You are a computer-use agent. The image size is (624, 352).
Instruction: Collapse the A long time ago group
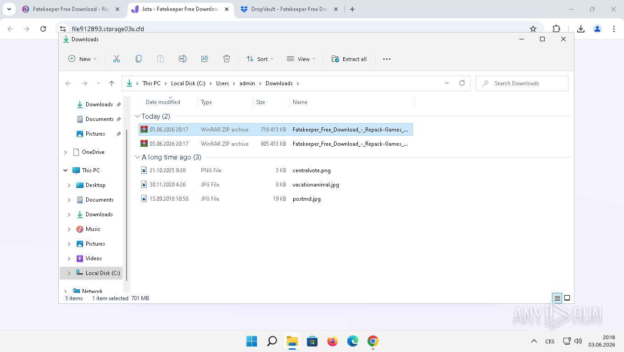pyautogui.click(x=137, y=157)
